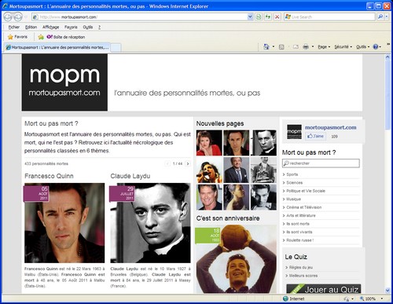This screenshot has width=393, height=304.
Task: Open the Edition menu
Action: 31,27
